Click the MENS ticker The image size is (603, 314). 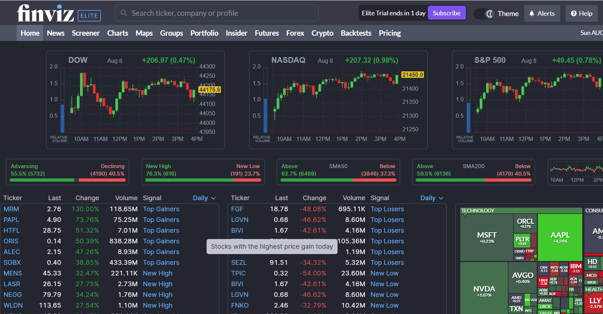pos(13,273)
